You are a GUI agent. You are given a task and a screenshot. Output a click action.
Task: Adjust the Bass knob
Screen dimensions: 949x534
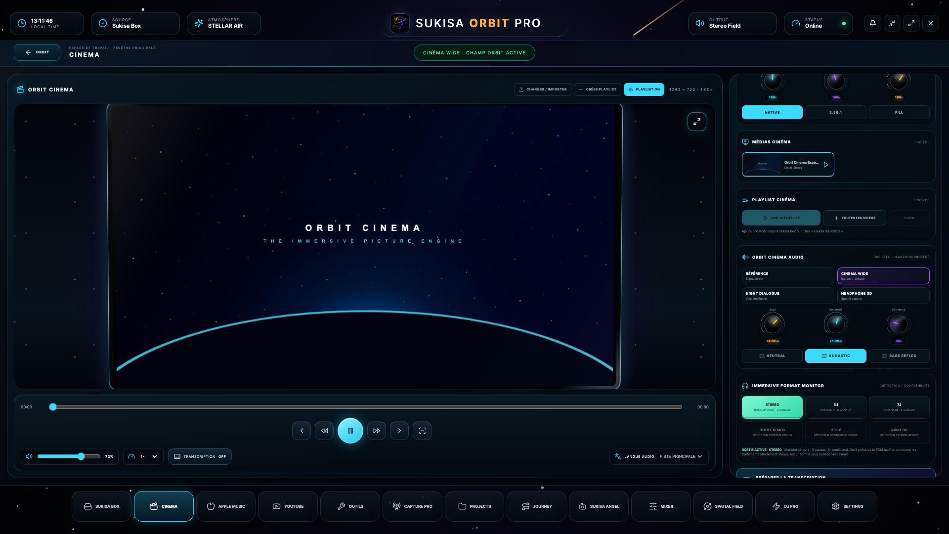773,324
